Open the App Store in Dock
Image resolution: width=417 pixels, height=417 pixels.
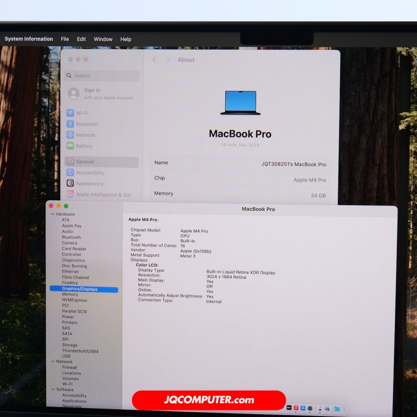coord(303,408)
